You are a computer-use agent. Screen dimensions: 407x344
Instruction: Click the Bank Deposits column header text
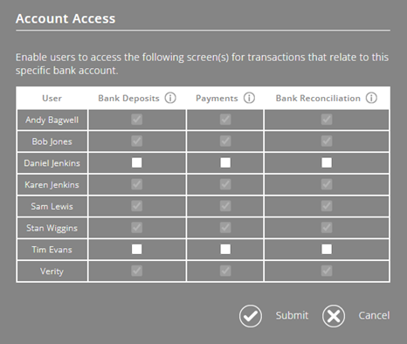coord(128,99)
